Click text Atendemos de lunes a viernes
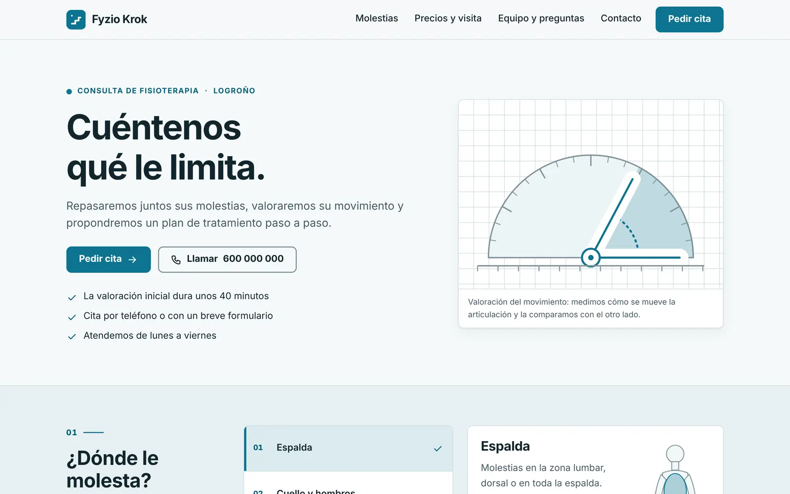This screenshot has width=790, height=494. tap(150, 335)
